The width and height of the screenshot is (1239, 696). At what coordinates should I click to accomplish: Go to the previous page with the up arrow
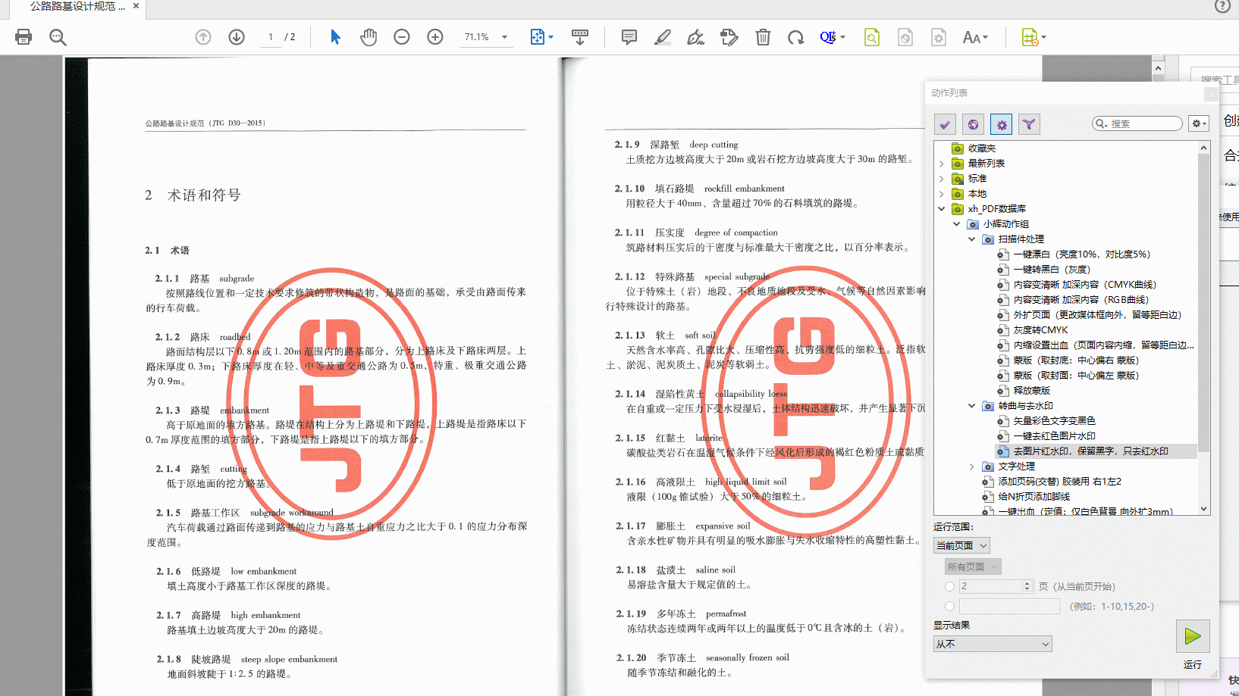pyautogui.click(x=203, y=36)
